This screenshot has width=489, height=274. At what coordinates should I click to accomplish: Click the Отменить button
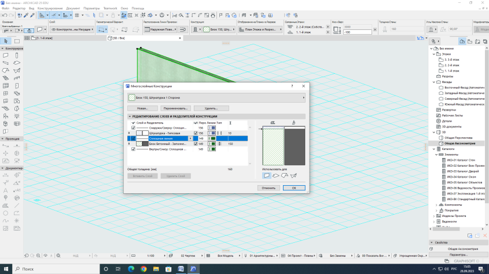coord(269,188)
